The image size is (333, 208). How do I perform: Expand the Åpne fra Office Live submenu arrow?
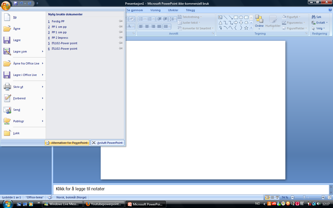tap(43, 63)
